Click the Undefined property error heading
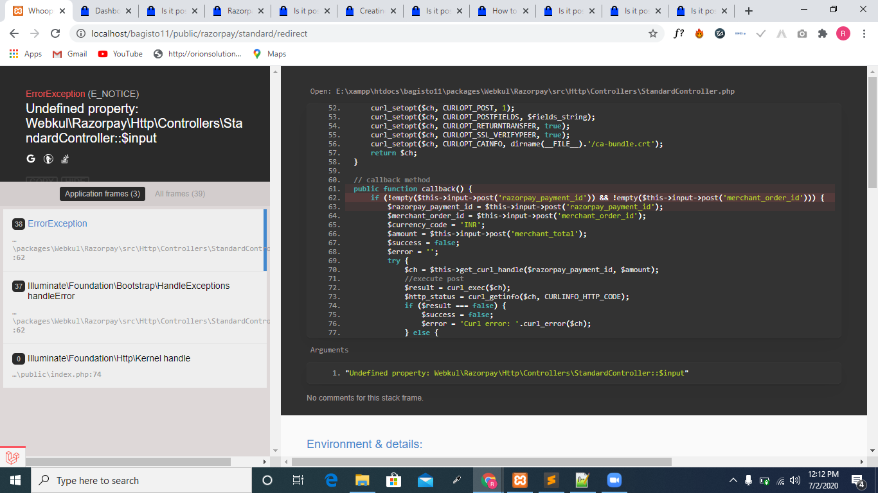 [x=134, y=124]
